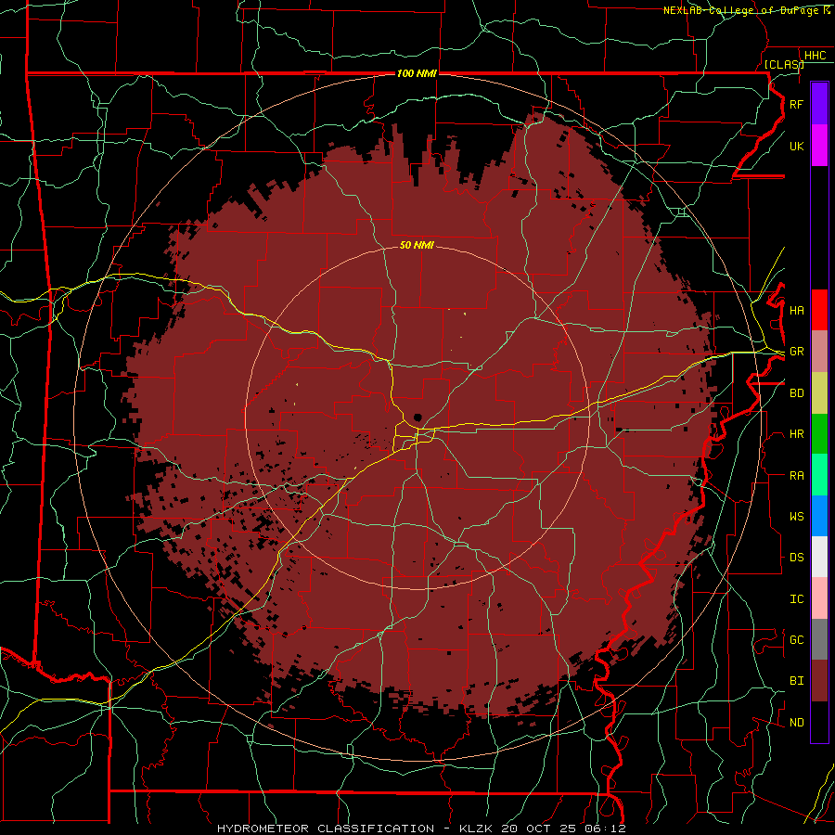Click the mint green RA legend swatch
This screenshot has height=835, width=835.
(819, 475)
